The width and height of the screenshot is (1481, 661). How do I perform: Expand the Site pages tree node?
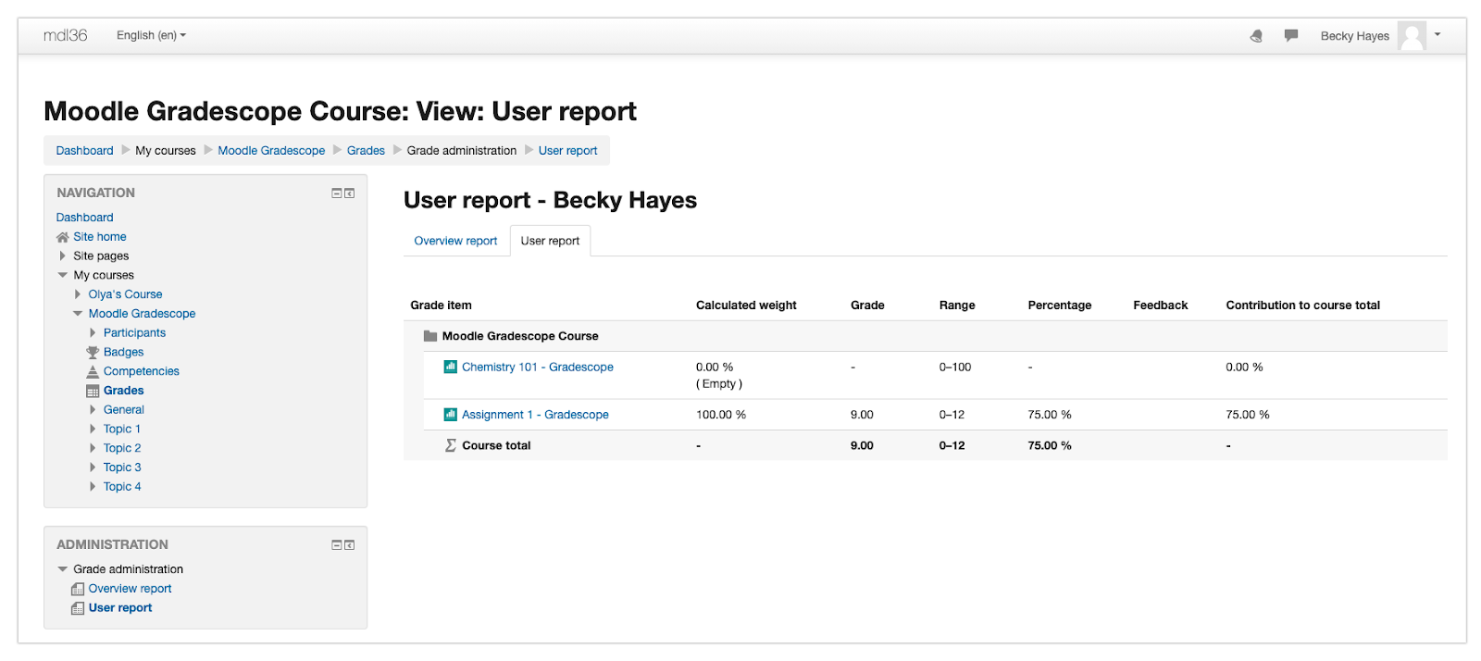click(x=62, y=256)
